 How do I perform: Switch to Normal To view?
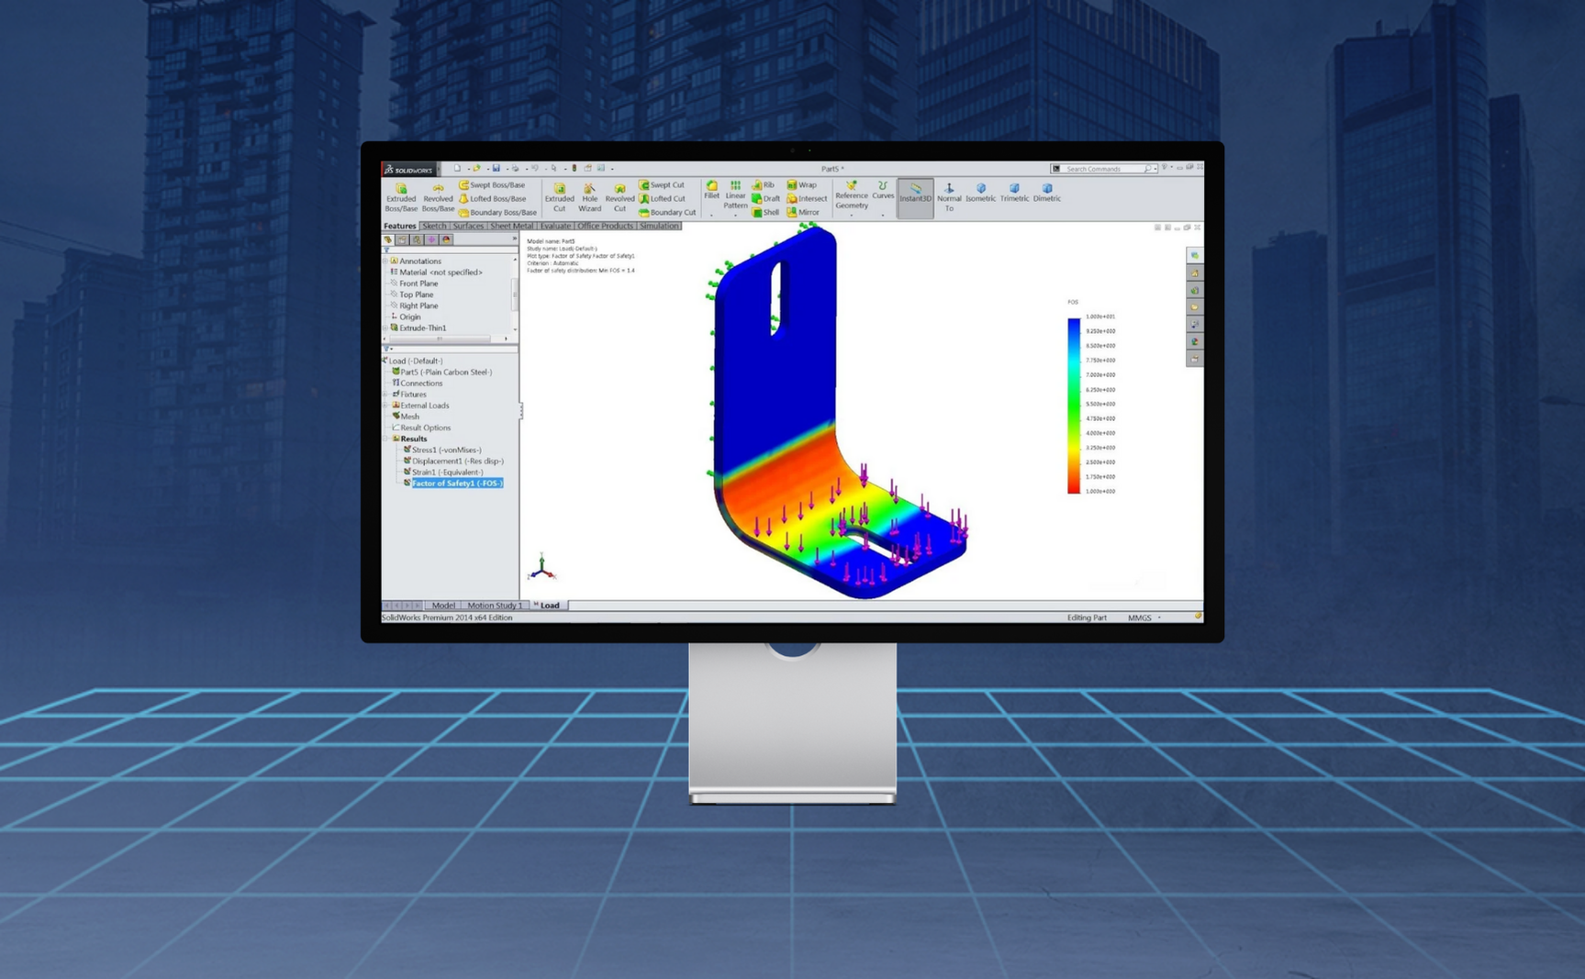[x=949, y=196]
